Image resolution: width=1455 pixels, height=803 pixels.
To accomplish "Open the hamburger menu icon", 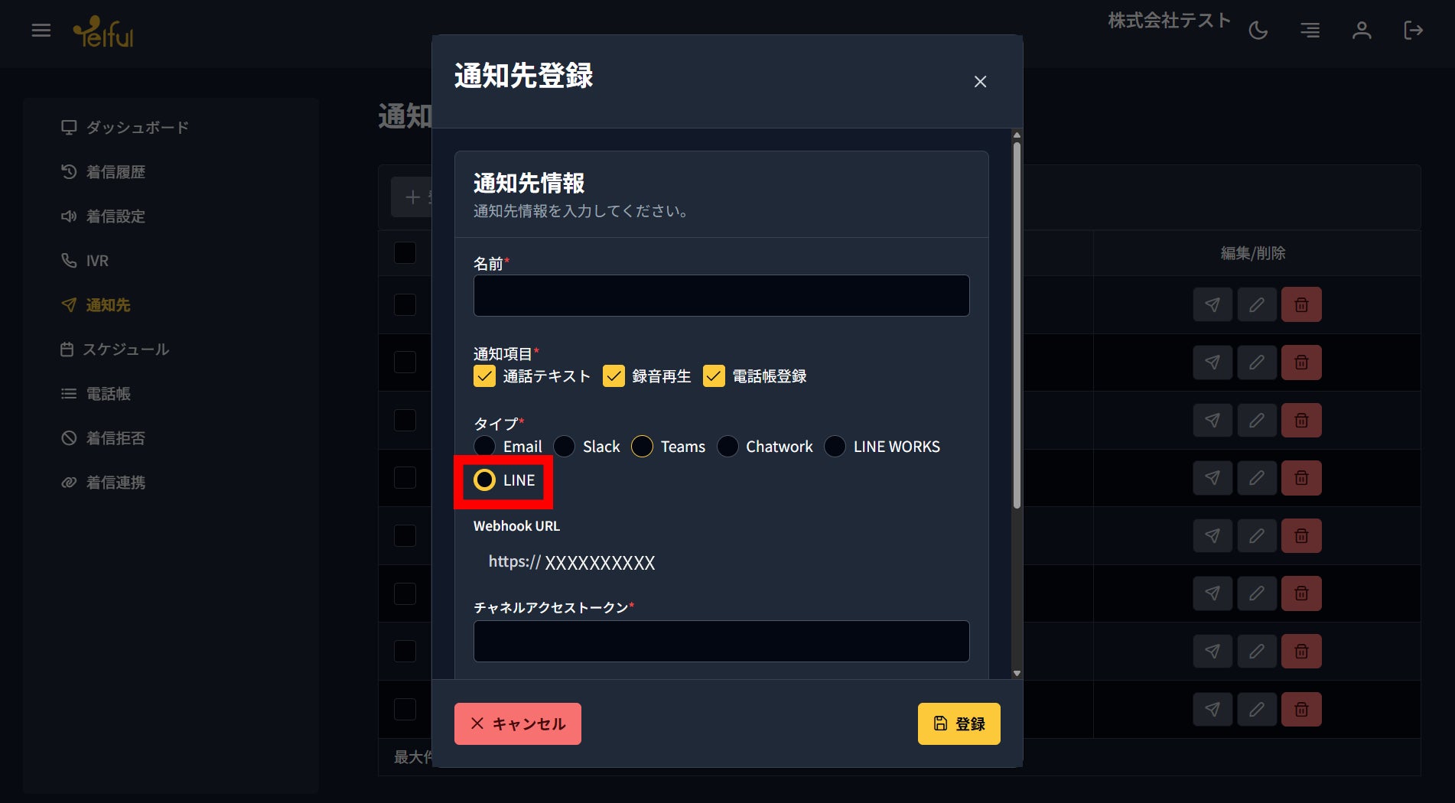I will pos(41,31).
